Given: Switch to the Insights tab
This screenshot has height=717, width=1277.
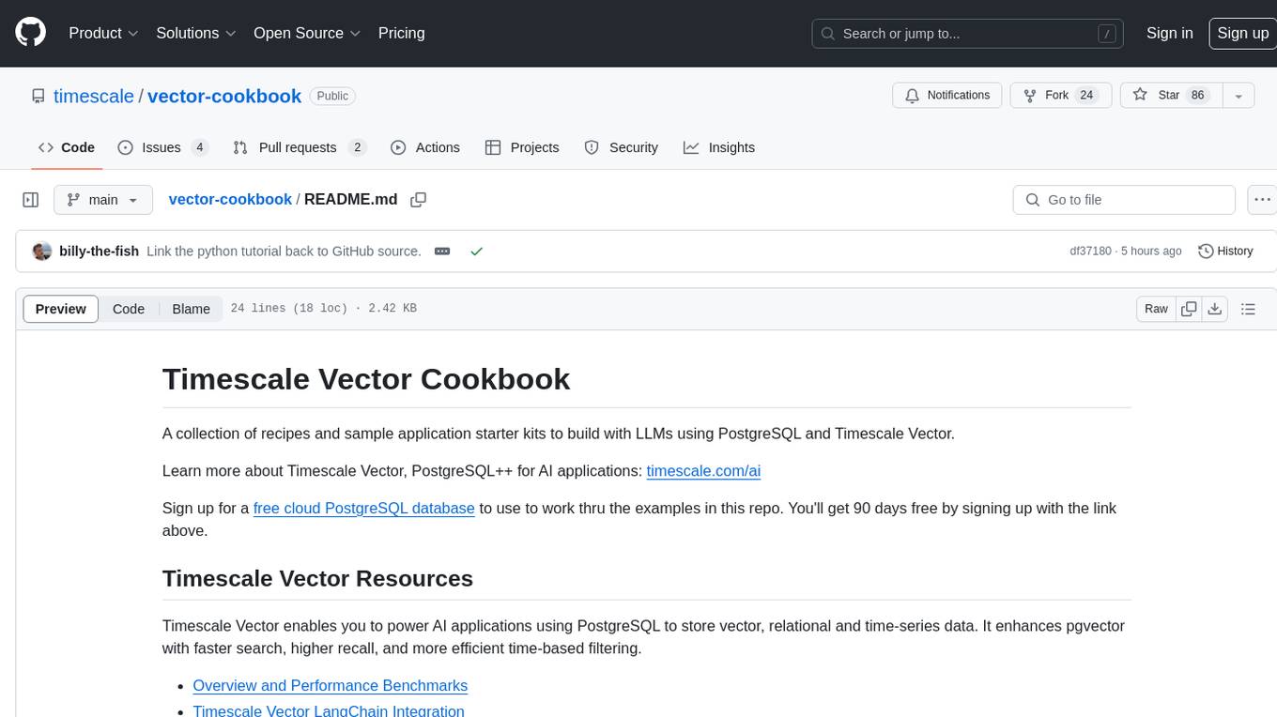Looking at the screenshot, I should point(718,147).
